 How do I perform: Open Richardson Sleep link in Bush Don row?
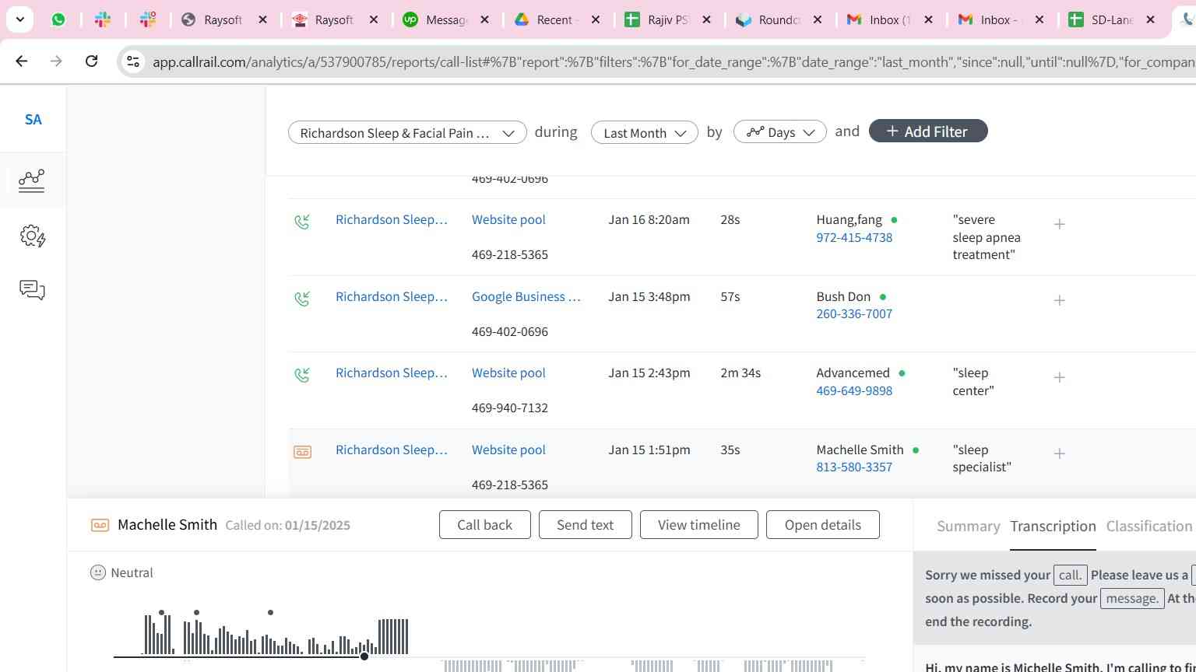click(x=392, y=296)
